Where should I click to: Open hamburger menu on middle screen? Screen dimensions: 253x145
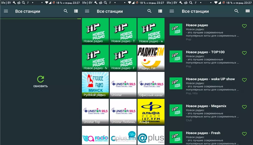click(87, 11)
